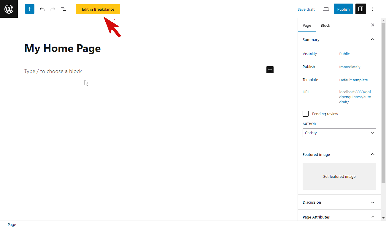This screenshot has height=228, width=386.
Task: Click the undo arrow icon
Action: pyautogui.click(x=42, y=9)
